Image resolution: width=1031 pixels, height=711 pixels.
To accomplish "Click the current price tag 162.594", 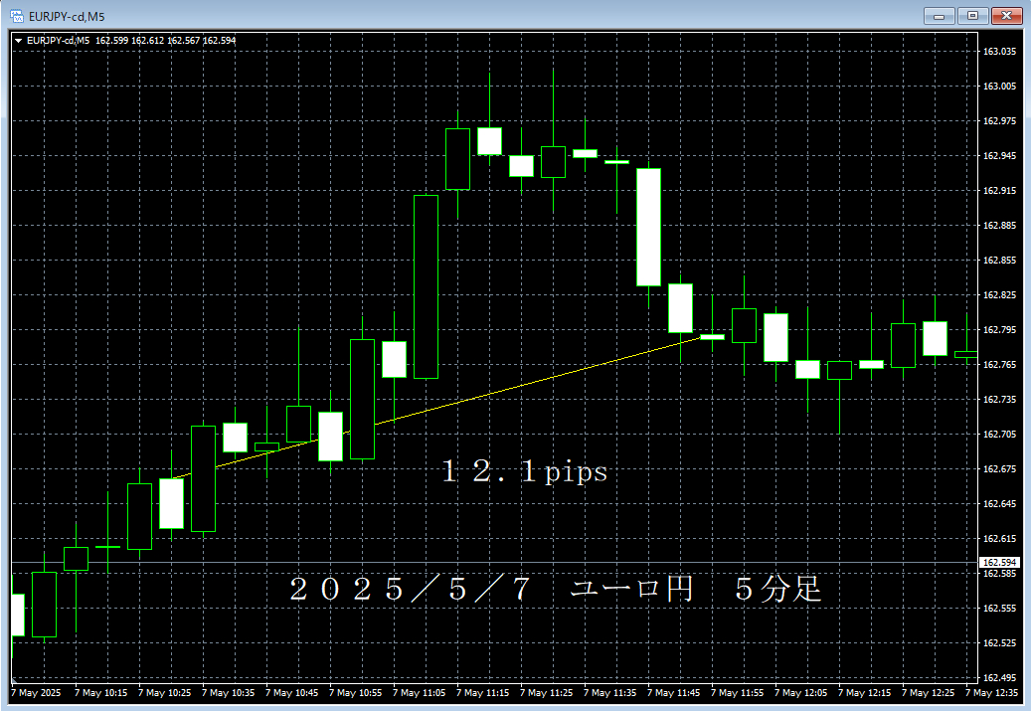I will [999, 563].
